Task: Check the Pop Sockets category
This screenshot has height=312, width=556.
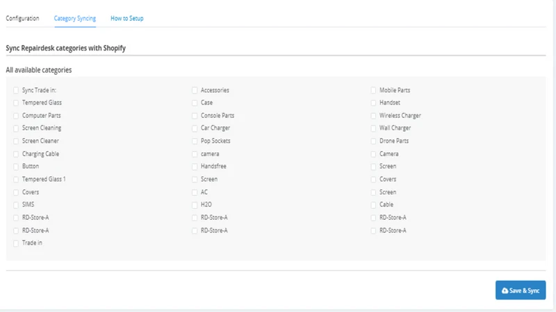Action: [195, 141]
